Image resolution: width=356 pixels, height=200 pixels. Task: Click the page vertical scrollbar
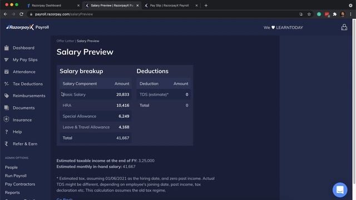pyautogui.click(x=354, y=102)
